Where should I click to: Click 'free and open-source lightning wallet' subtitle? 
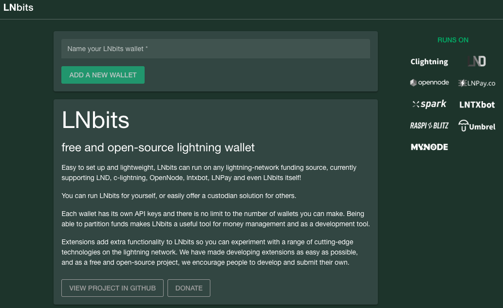click(158, 147)
